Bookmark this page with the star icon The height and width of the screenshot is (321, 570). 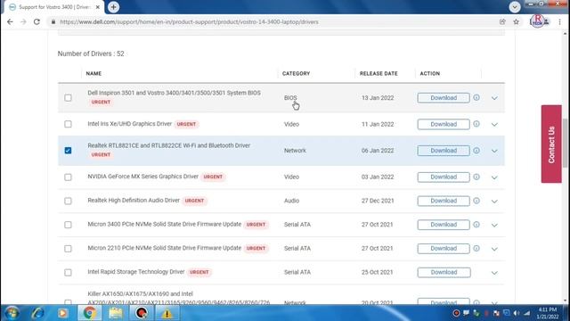tap(517, 21)
